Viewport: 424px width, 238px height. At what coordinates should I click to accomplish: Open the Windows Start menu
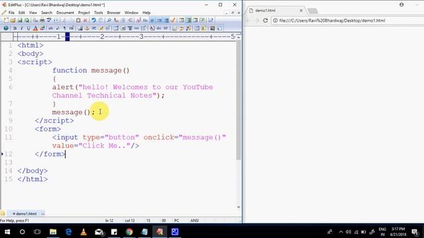point(7,231)
